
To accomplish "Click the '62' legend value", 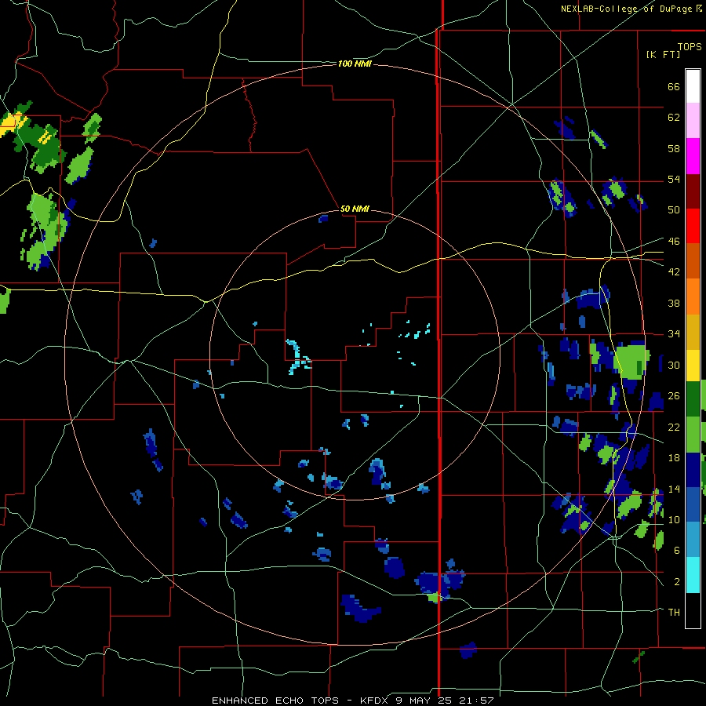I will pos(674,117).
